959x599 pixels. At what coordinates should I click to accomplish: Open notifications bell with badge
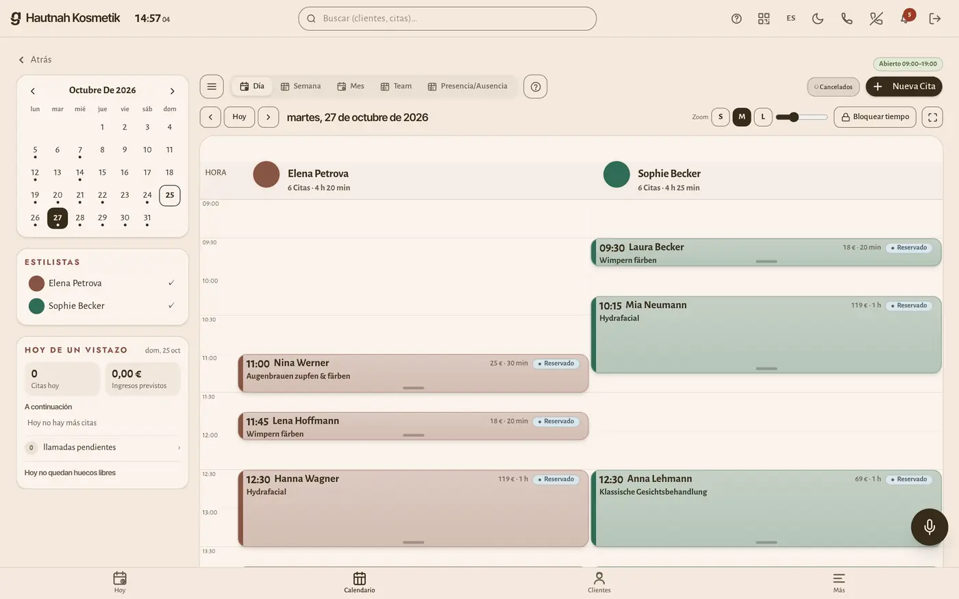click(905, 18)
